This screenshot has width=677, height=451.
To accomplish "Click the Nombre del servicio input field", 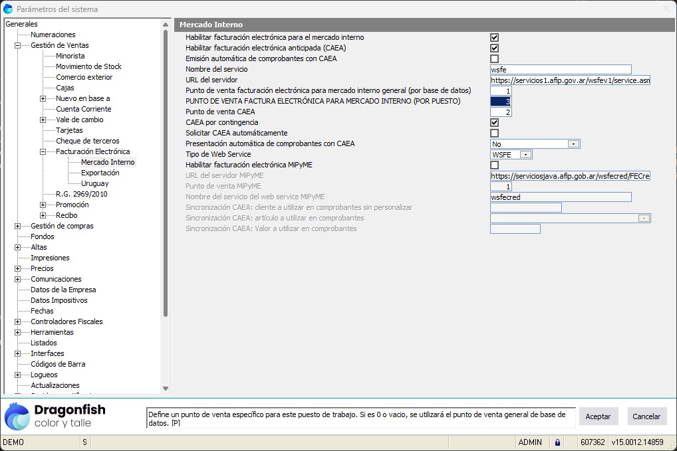I will (x=560, y=70).
